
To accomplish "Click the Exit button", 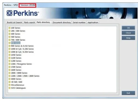I will [x=128, y=93].
